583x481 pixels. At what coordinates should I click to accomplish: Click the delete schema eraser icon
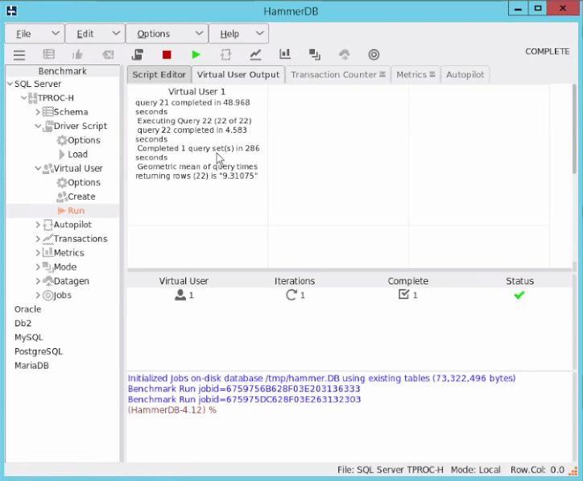(x=108, y=55)
